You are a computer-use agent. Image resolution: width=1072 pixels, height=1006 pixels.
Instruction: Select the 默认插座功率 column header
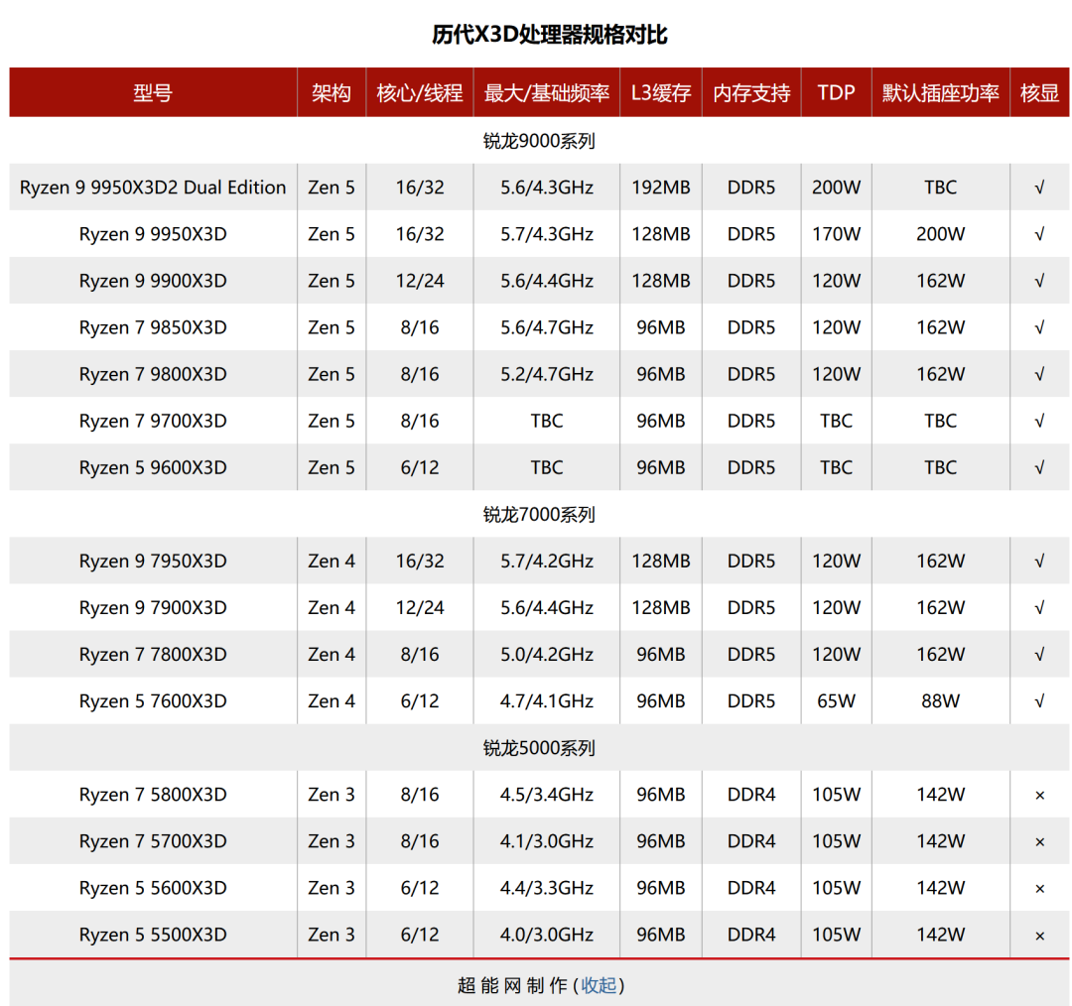[x=941, y=93]
